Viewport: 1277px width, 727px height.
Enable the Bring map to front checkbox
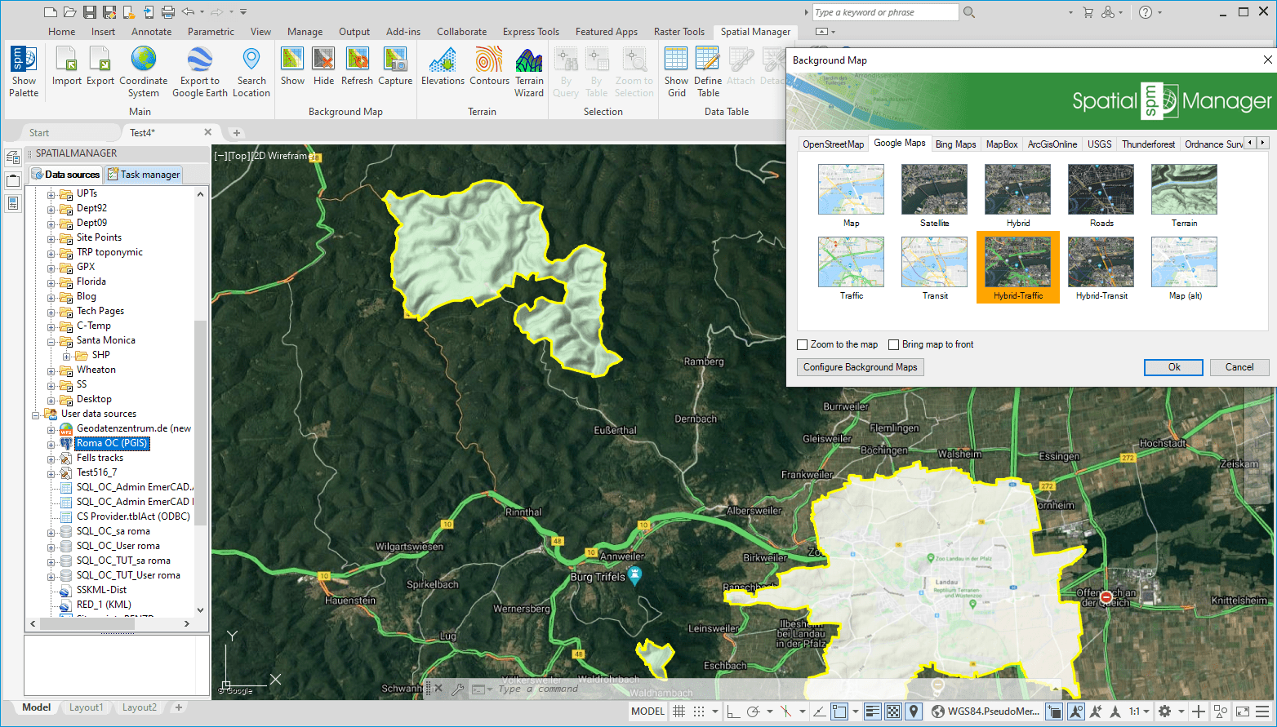click(x=894, y=344)
